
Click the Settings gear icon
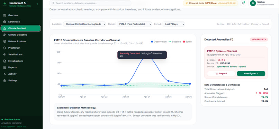click(x=5, y=80)
